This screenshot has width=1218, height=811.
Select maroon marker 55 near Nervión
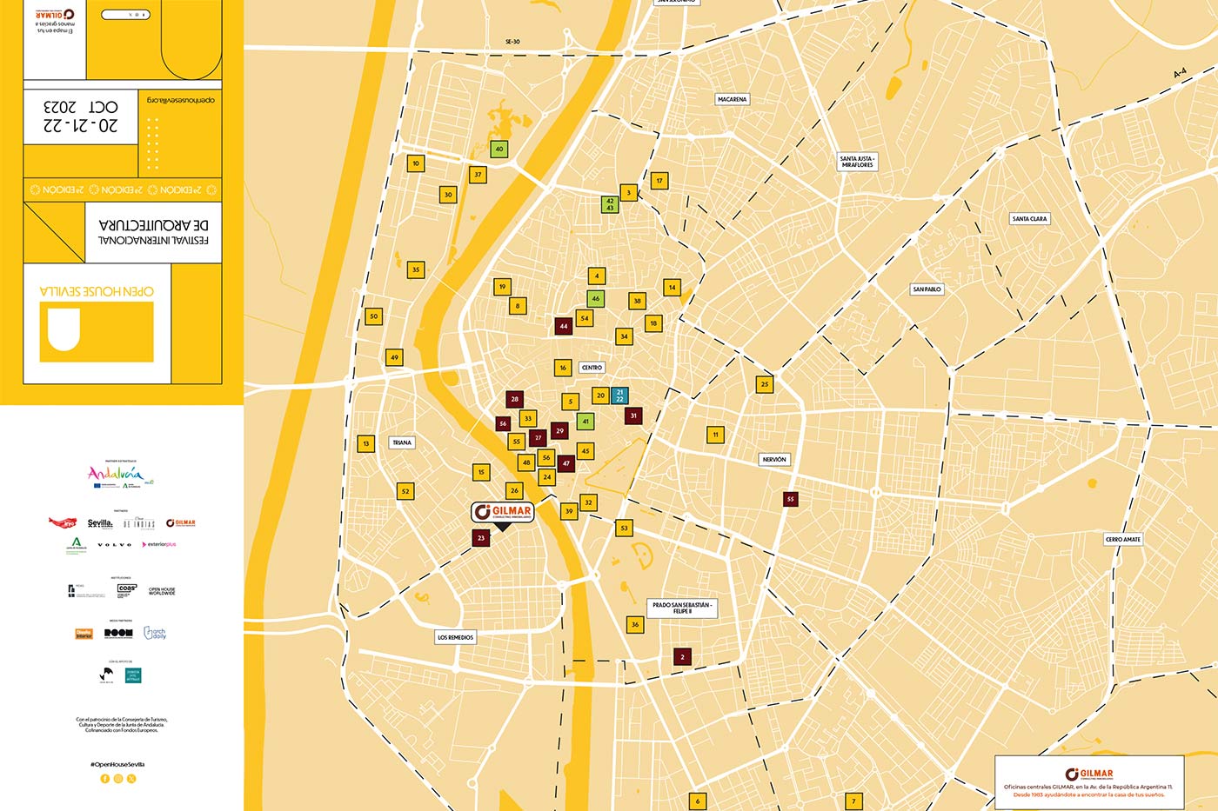pos(790,499)
